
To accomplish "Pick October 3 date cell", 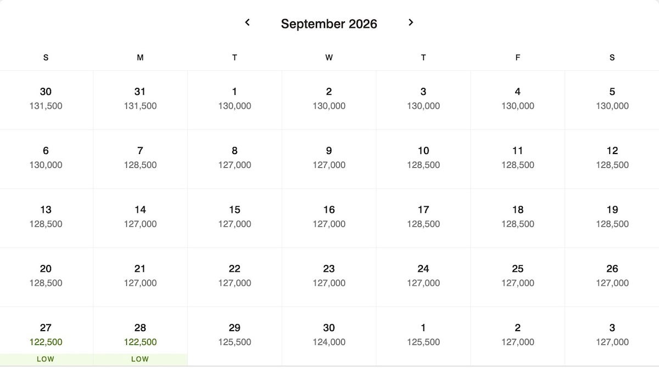I will tap(612, 336).
